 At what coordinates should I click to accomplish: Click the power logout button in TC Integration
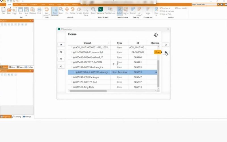(61, 66)
